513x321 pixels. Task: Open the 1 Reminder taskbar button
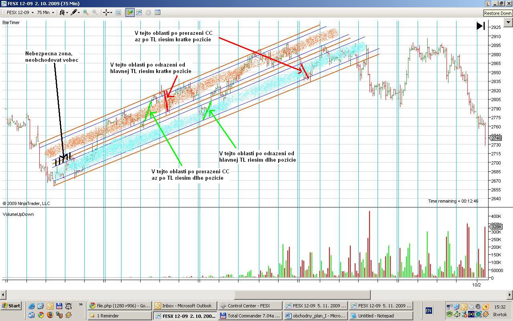[120, 316]
